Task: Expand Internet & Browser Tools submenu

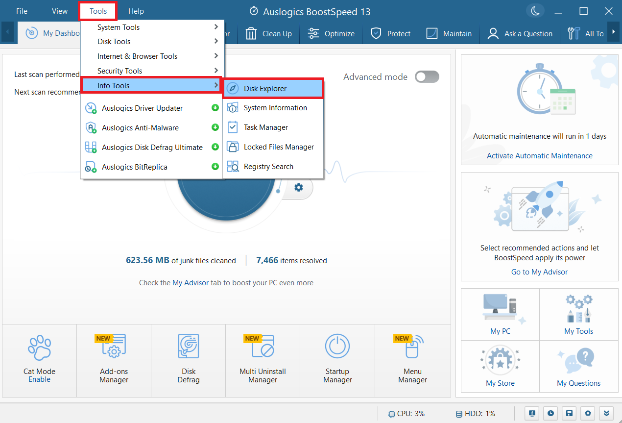Action: 152,56
